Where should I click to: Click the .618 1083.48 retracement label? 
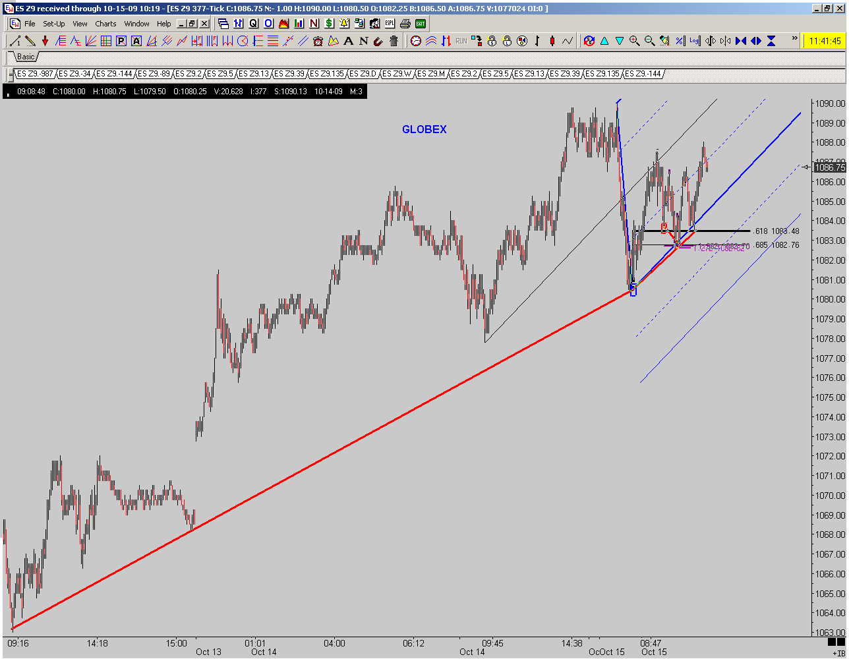click(x=776, y=231)
